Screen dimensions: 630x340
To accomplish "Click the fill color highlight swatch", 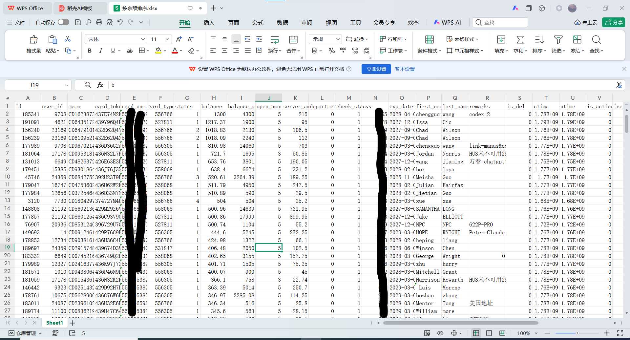I will 158,51.
